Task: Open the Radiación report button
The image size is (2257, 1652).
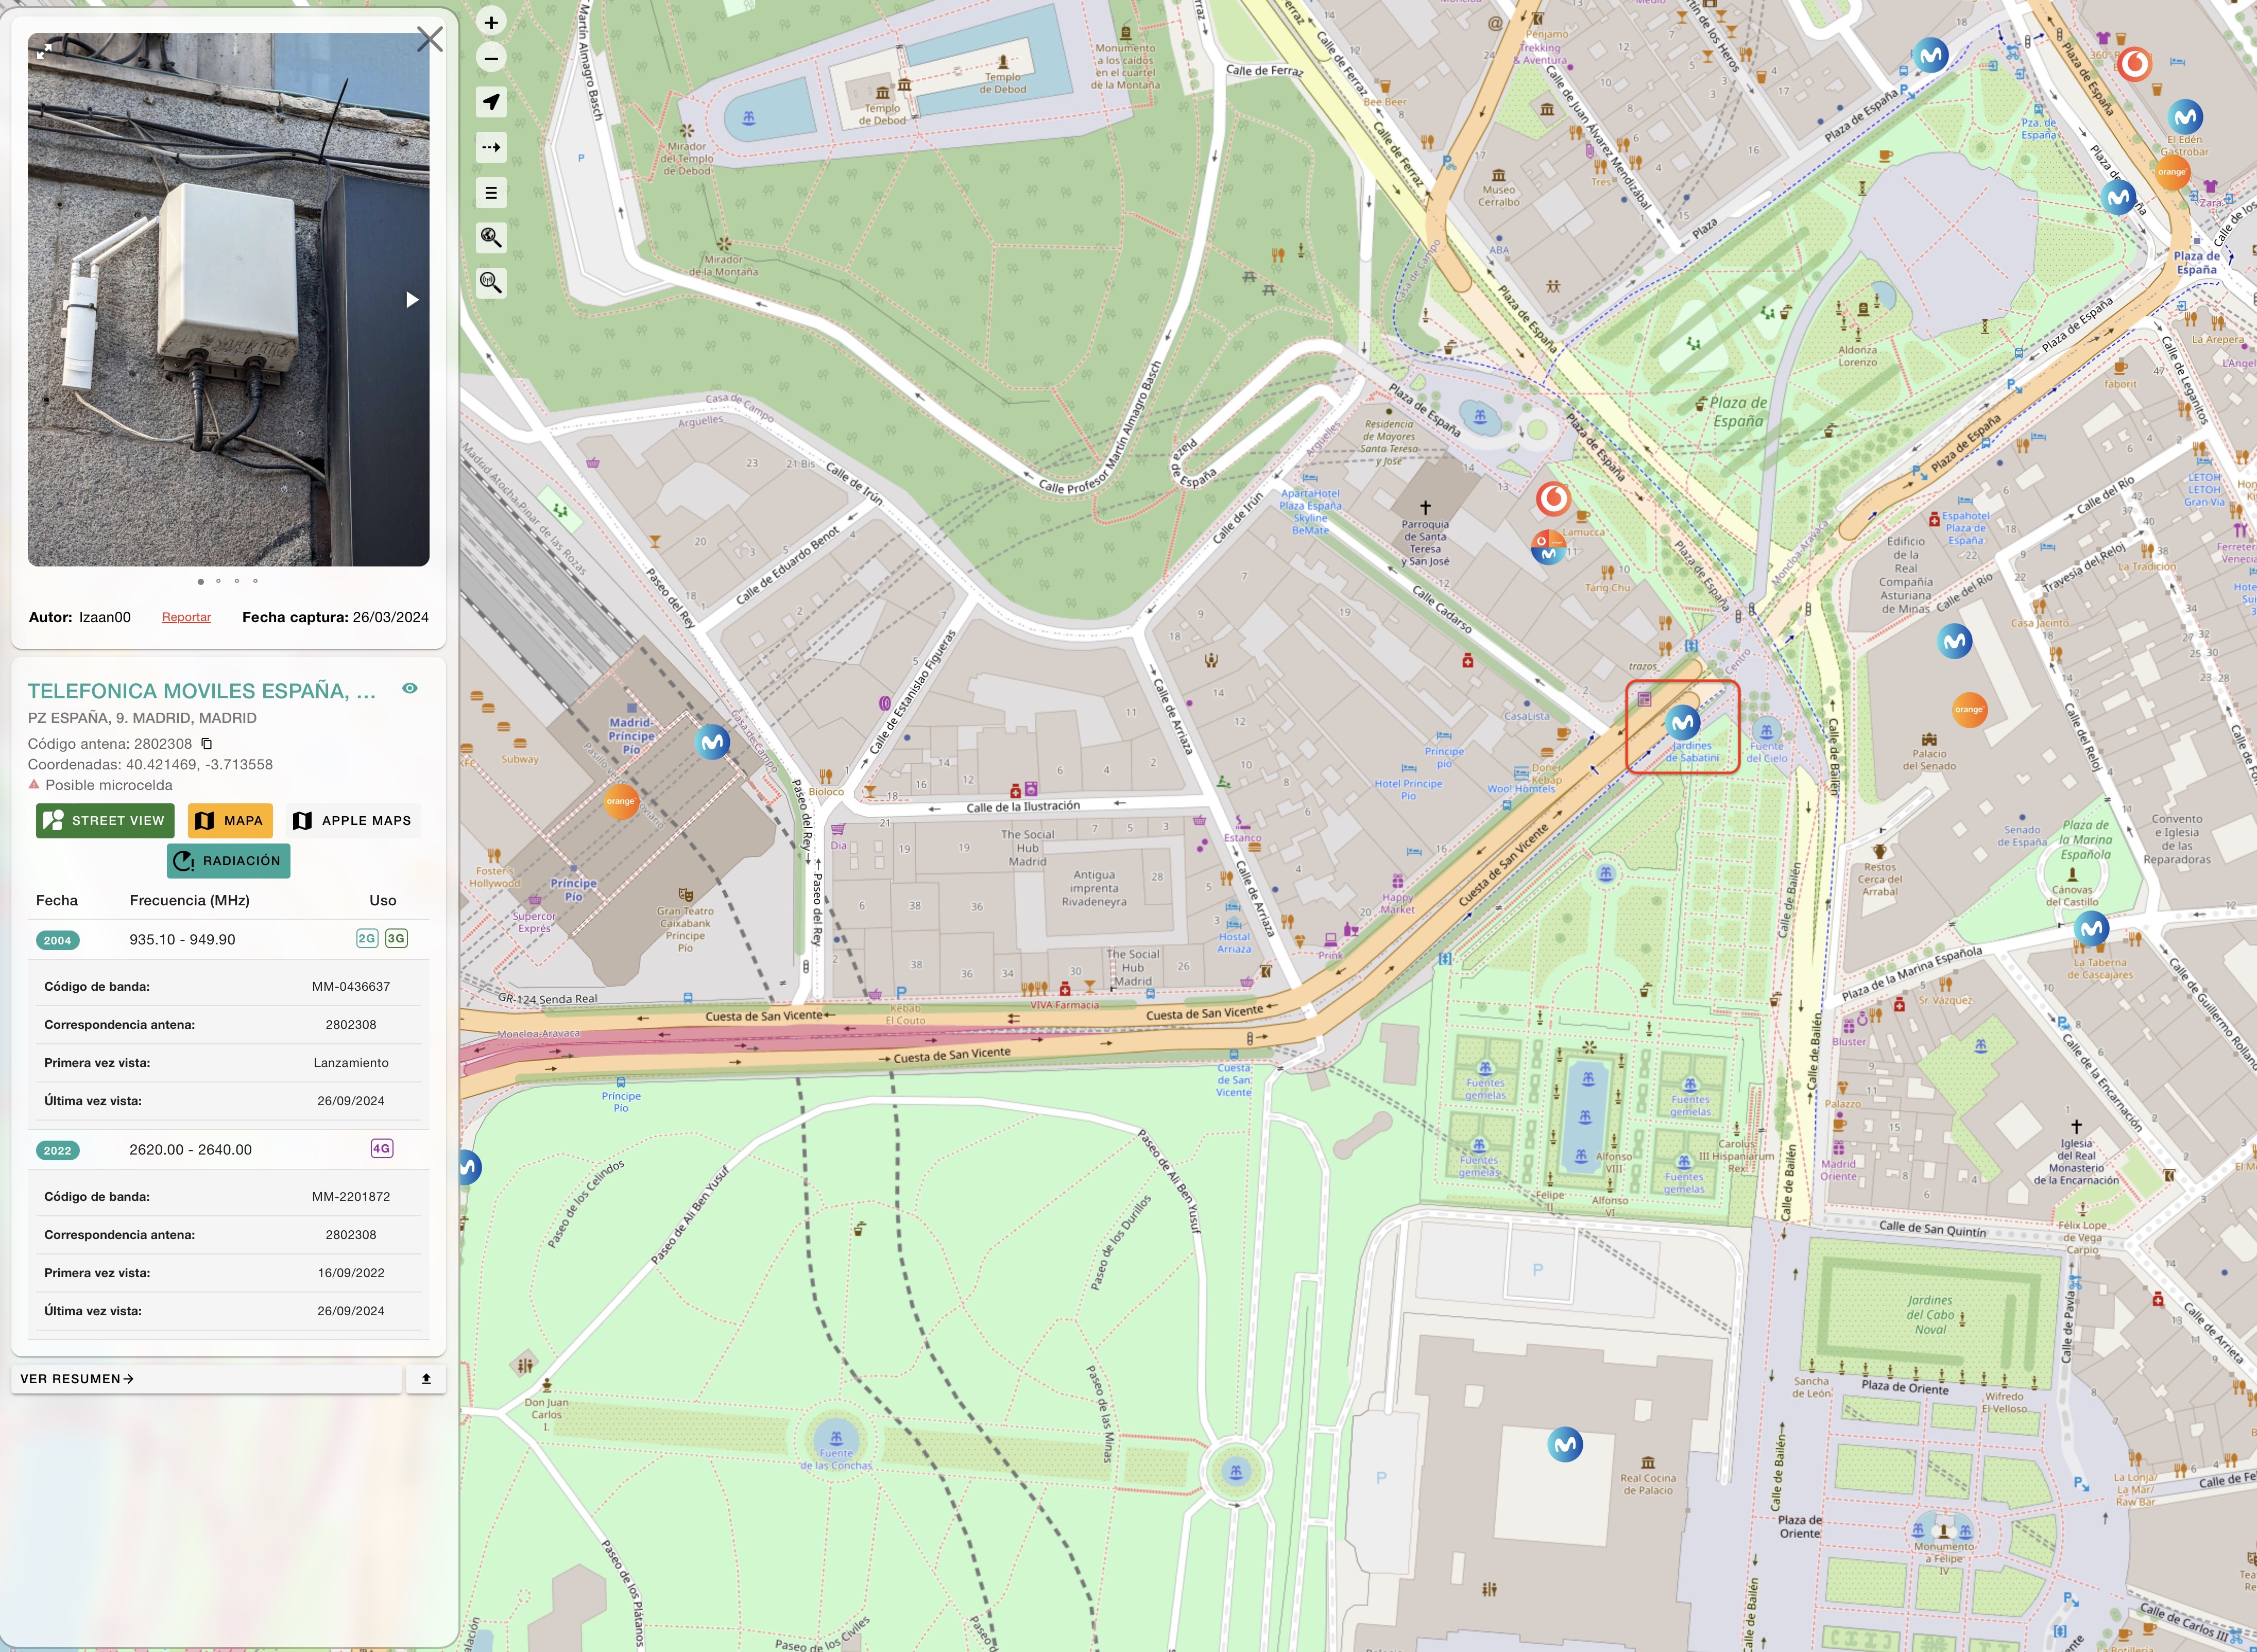Action: click(x=228, y=861)
